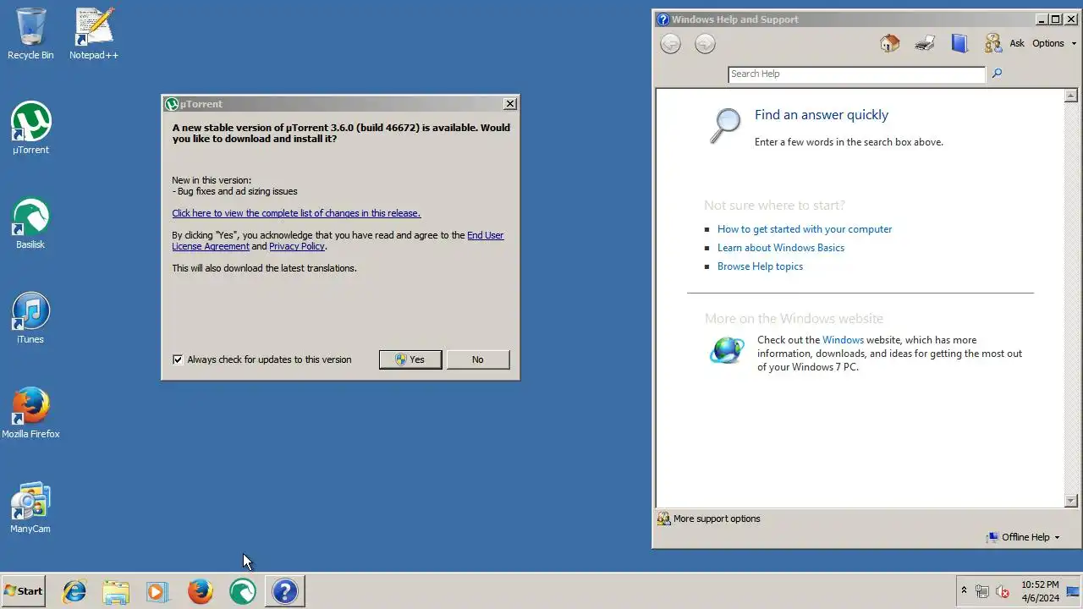Select the iTunes desktop shortcut
1083x609 pixels.
[30, 318]
